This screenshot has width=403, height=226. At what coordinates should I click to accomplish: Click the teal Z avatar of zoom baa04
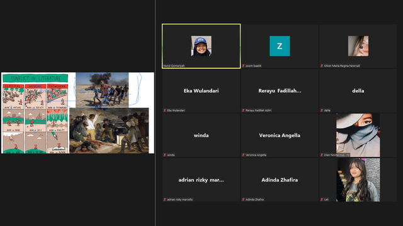(280, 46)
